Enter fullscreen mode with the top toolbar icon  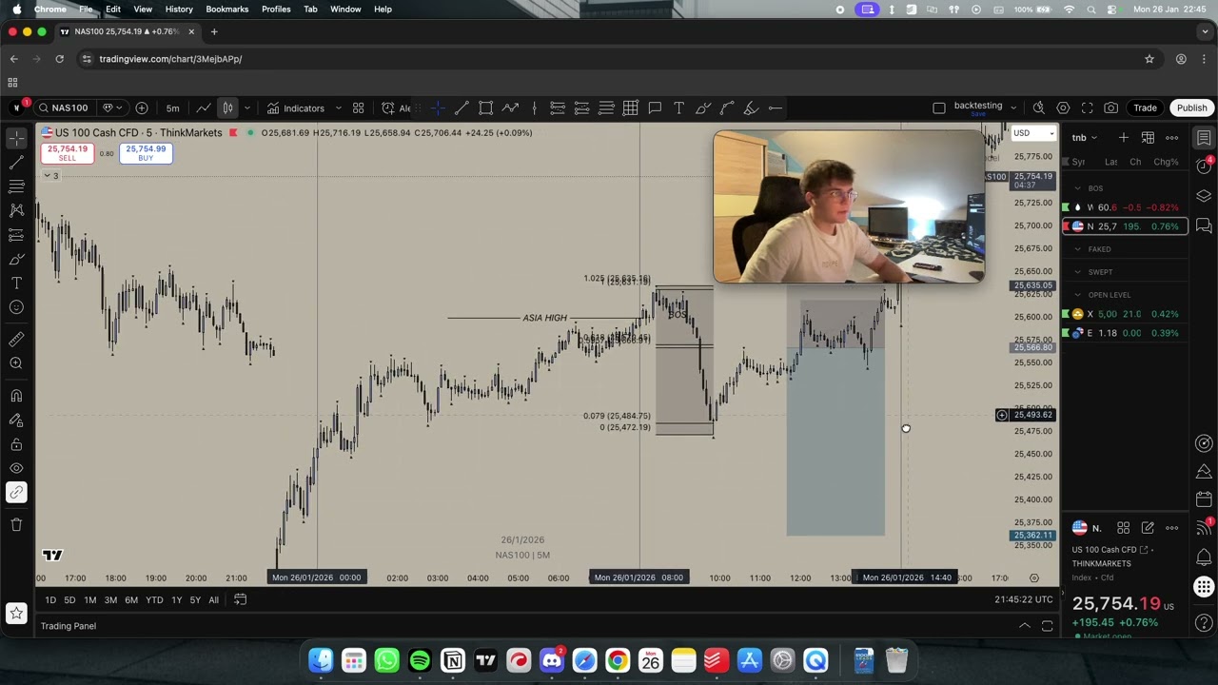point(1087,108)
